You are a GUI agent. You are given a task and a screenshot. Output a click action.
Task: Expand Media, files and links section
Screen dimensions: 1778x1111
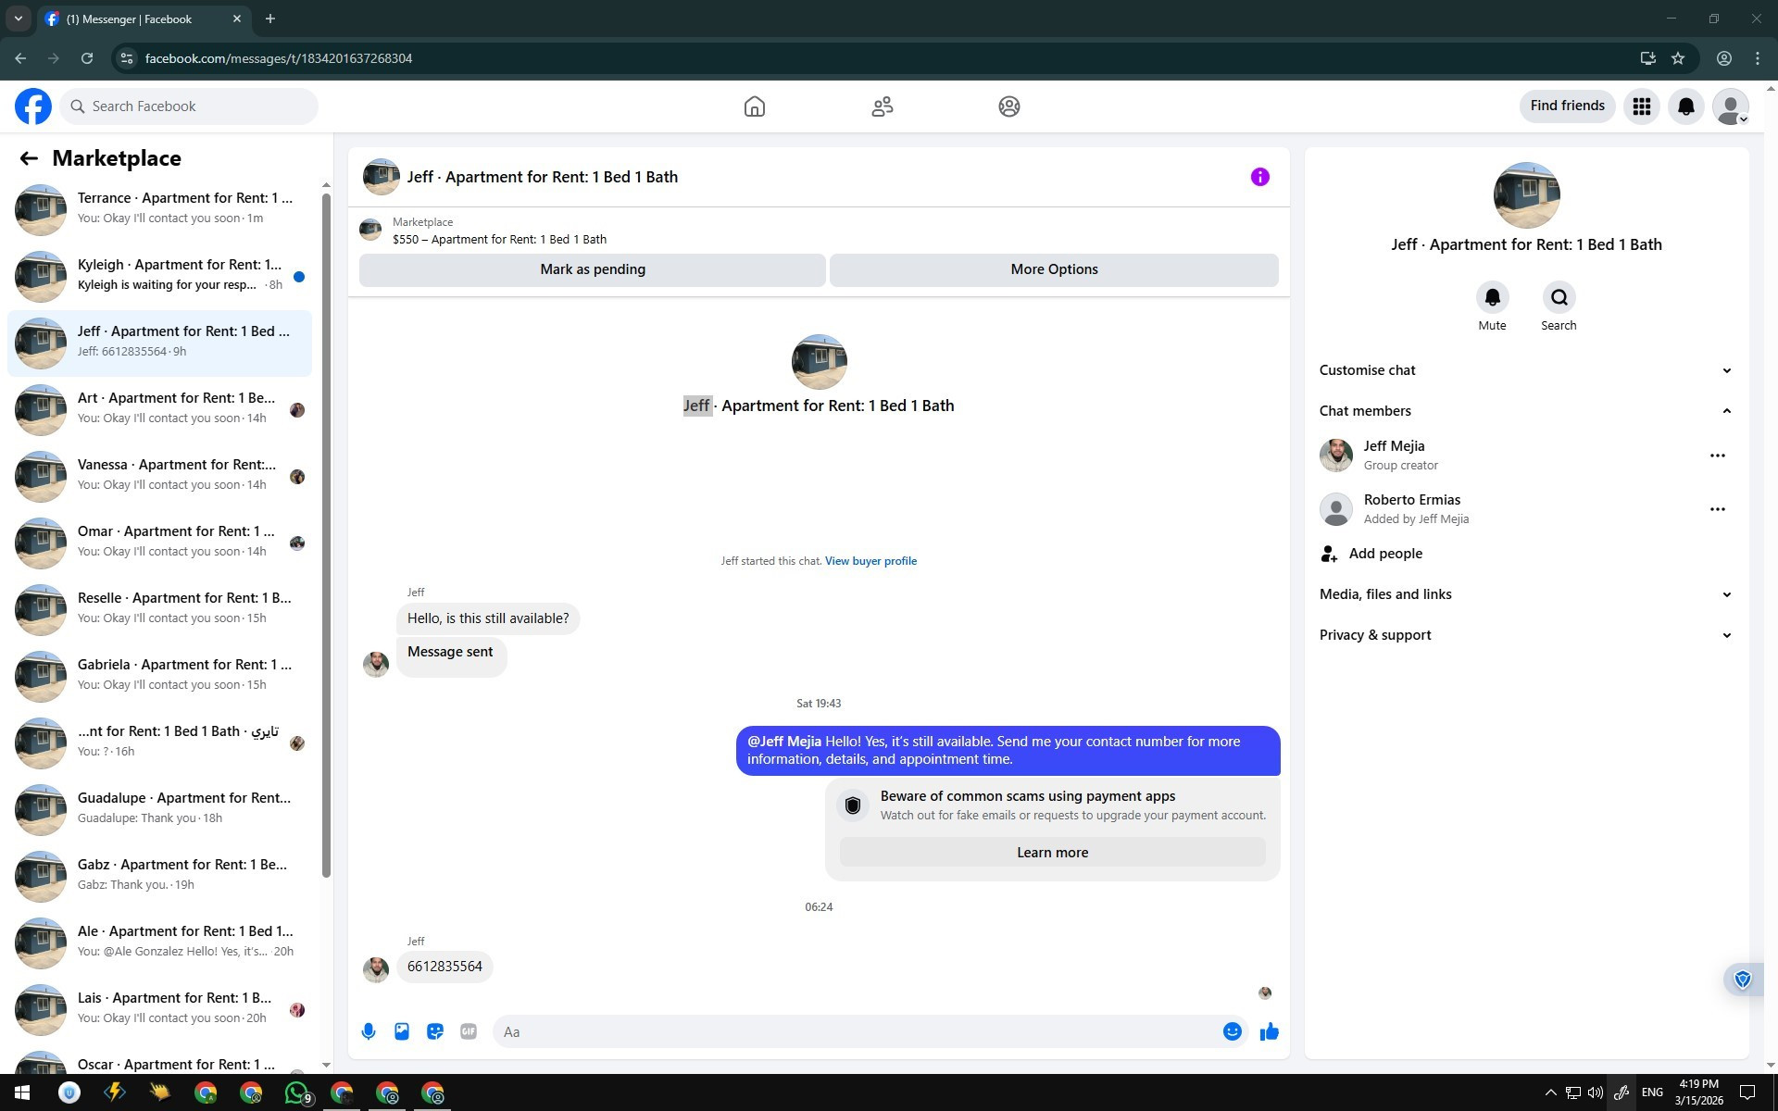click(x=1526, y=594)
